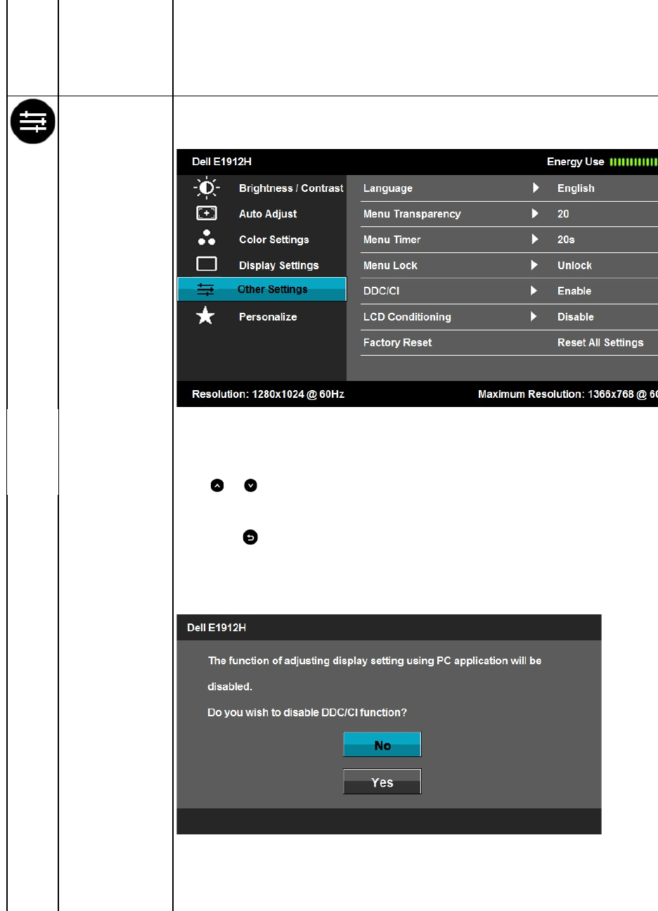This screenshot has height=911, width=658.
Task: Click the Energy Use green bar meter
Action: (633, 162)
